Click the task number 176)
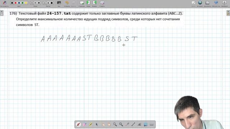The width and height of the screenshot is (230, 129). coord(13,14)
